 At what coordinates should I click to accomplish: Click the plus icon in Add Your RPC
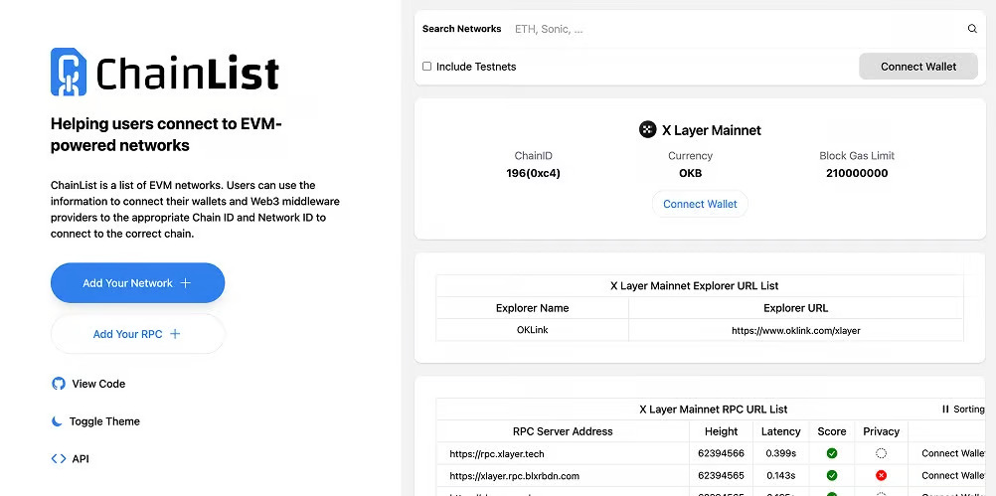(175, 334)
